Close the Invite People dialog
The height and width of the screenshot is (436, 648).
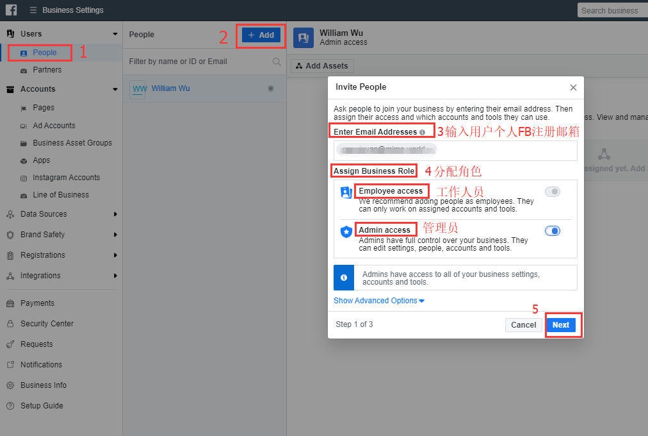[573, 87]
